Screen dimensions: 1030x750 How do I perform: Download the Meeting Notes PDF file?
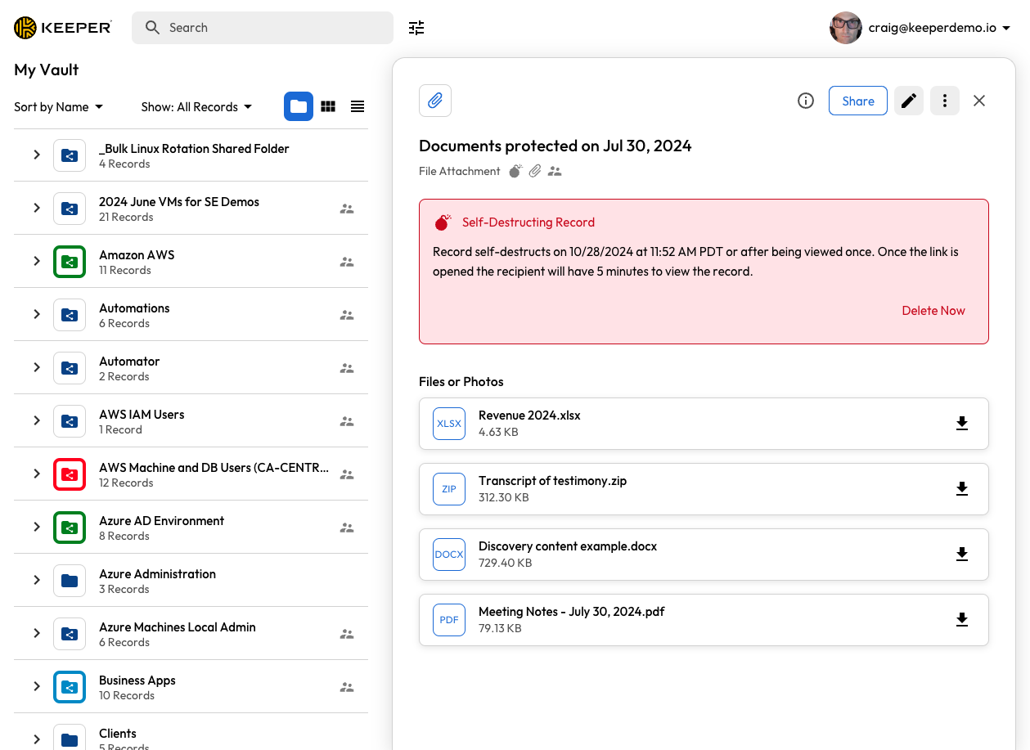(x=962, y=619)
